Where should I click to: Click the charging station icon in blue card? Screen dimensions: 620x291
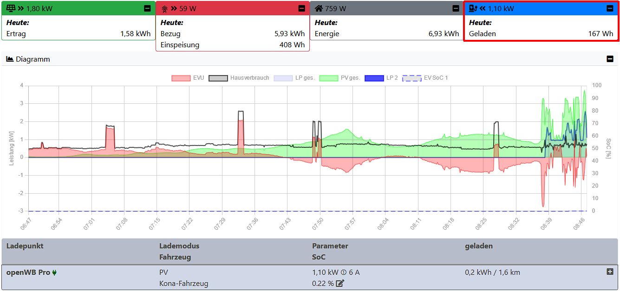point(473,8)
